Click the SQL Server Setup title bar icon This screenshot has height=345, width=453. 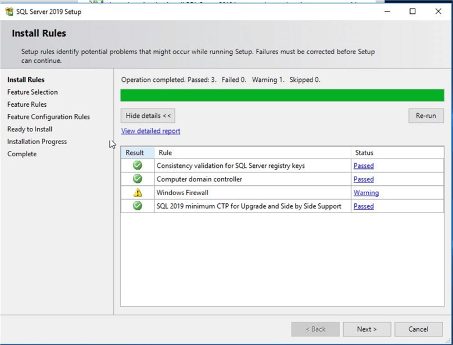pyautogui.click(x=9, y=12)
